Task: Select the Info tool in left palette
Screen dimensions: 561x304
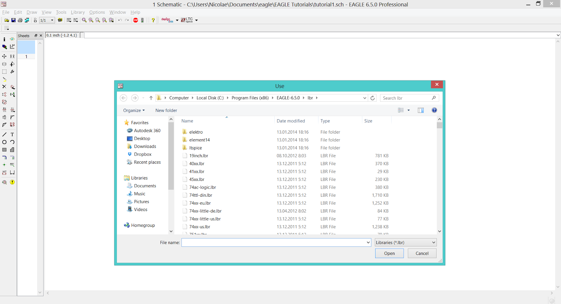Action: [4, 39]
